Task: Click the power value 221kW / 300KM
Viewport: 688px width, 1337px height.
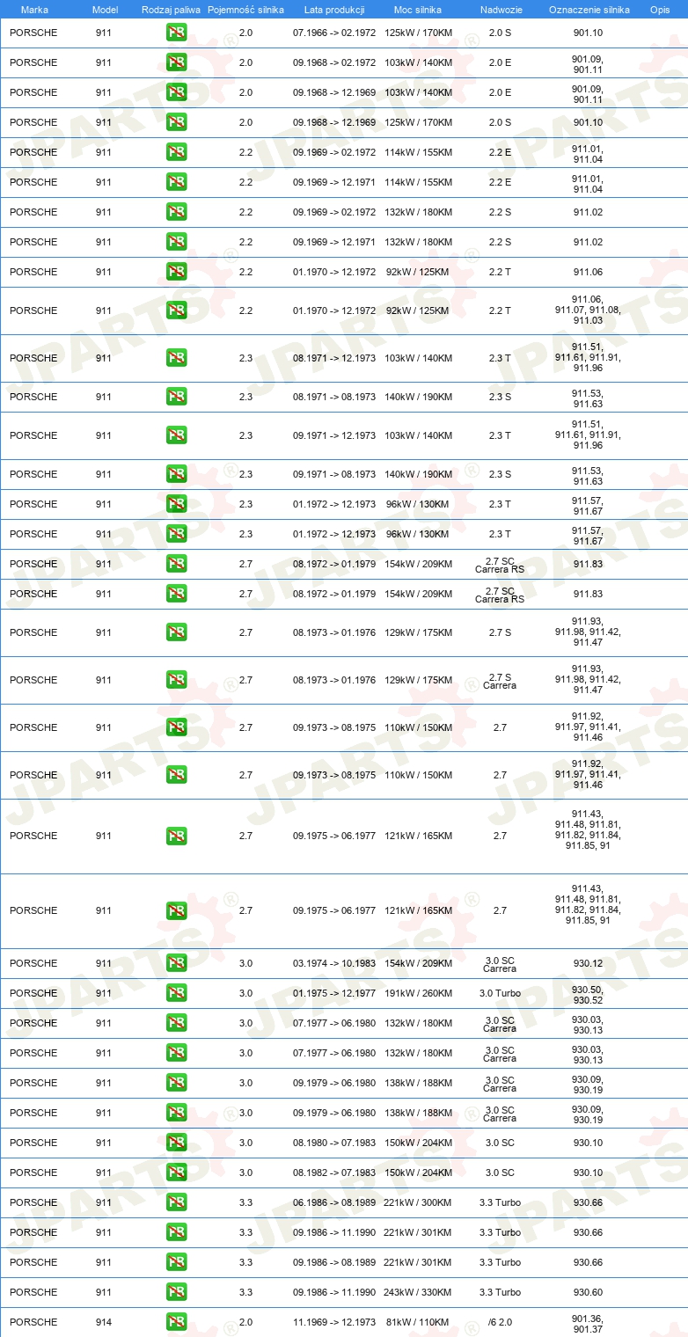Action: 418,1202
